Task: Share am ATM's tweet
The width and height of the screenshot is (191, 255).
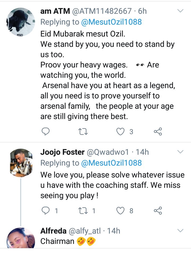Action: [x=158, y=131]
